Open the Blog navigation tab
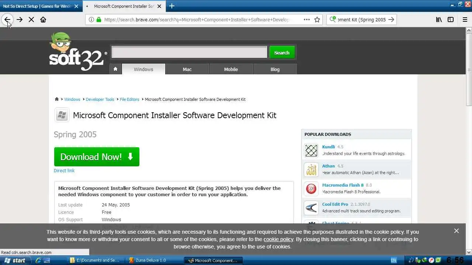 click(x=275, y=69)
